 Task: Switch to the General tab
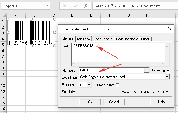(68, 38)
